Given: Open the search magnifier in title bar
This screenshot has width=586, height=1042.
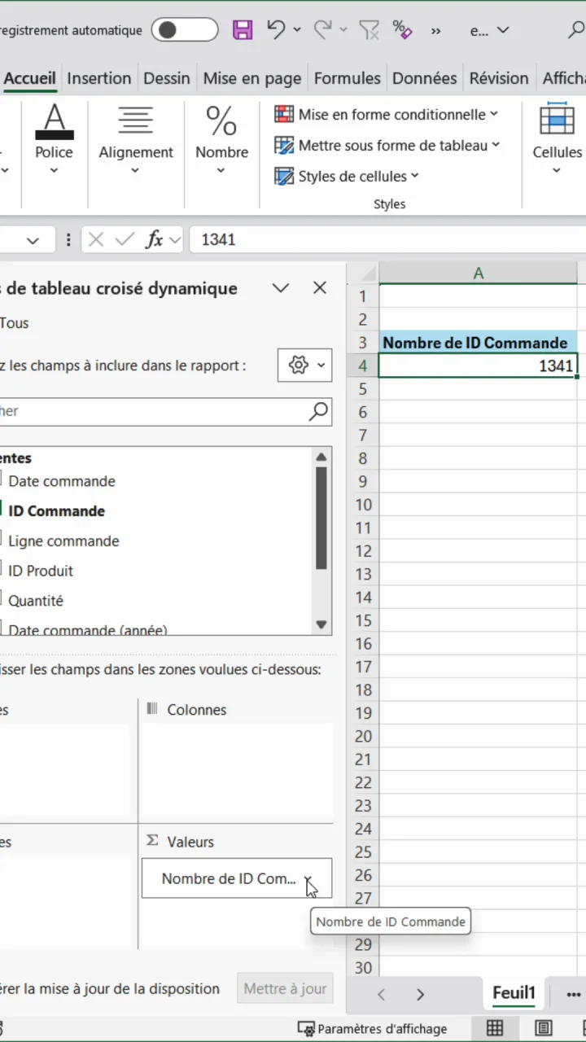Looking at the screenshot, I should [x=575, y=30].
